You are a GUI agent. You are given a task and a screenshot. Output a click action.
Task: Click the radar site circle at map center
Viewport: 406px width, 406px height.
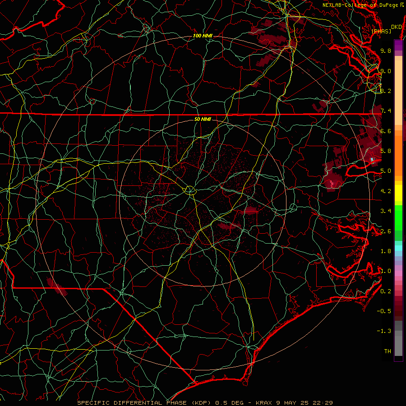[x=190, y=190]
